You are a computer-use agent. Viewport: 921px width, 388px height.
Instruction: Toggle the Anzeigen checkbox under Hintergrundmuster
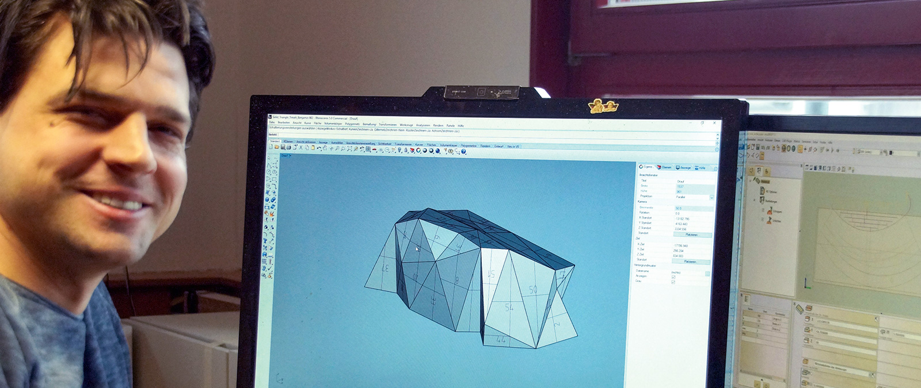[x=673, y=277]
